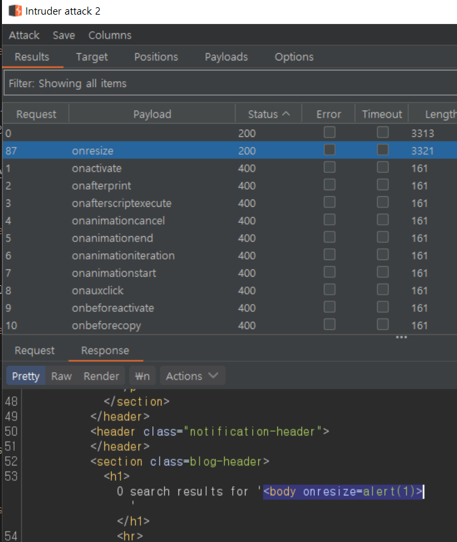The height and width of the screenshot is (542, 457).
Task: Open the Actions dropdown
Action: coord(192,376)
